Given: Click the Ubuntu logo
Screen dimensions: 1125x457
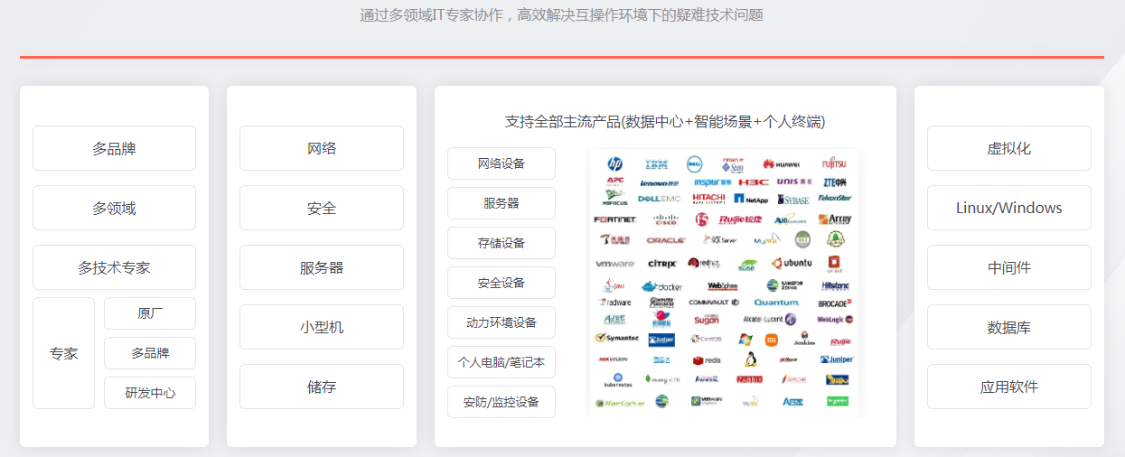Looking at the screenshot, I should 791,264.
